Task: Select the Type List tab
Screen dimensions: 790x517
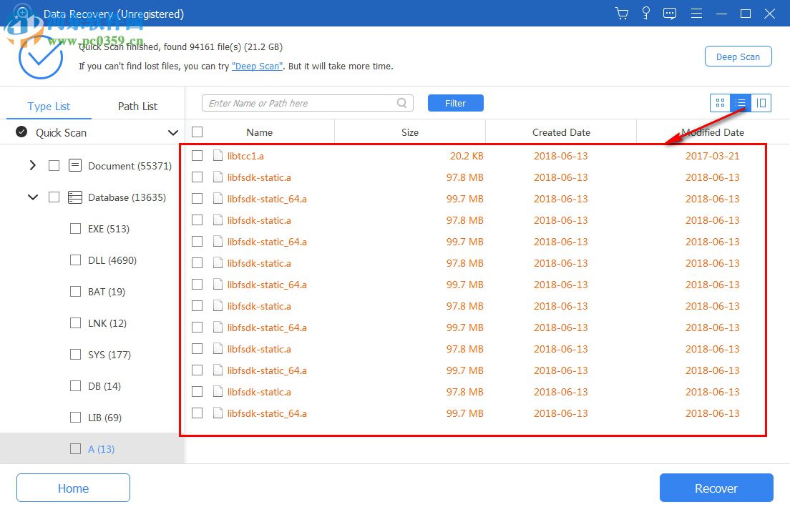Action: (x=49, y=106)
